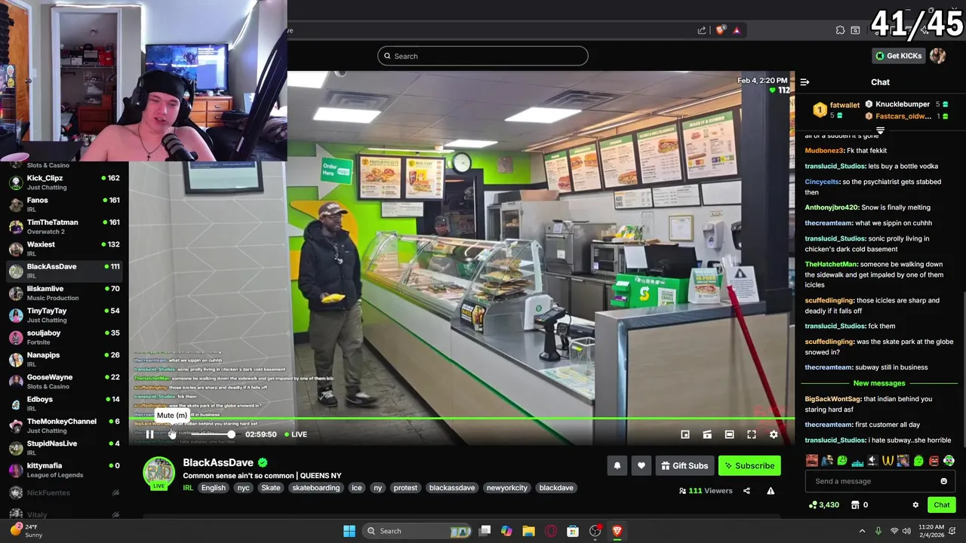This screenshot has height=543, width=966.
Task: Click the Brave Shields icon in address bar
Action: coord(720,30)
